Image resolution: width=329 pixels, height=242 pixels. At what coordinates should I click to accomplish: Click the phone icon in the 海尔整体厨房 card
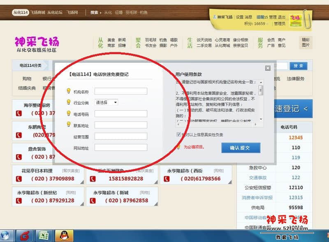click(x=19, y=114)
